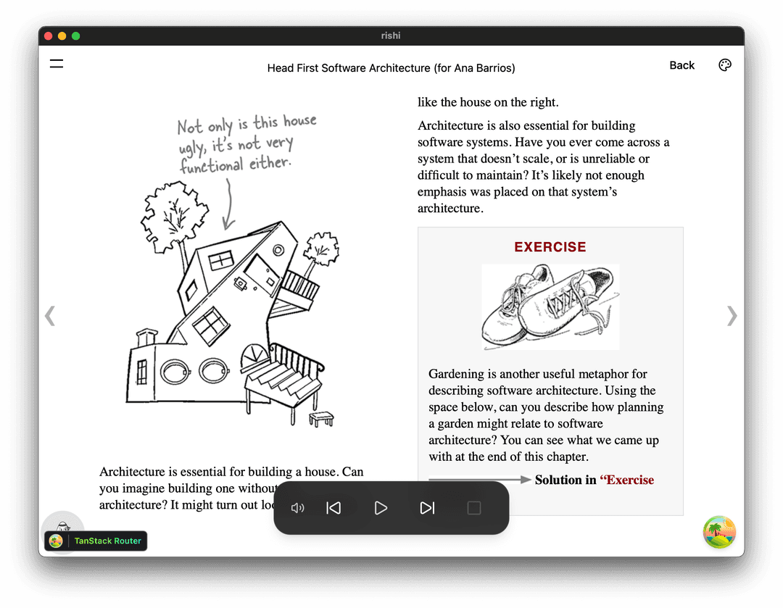Toggle audio playback with the play button
Screen dimensions: 783x608
[x=380, y=508]
